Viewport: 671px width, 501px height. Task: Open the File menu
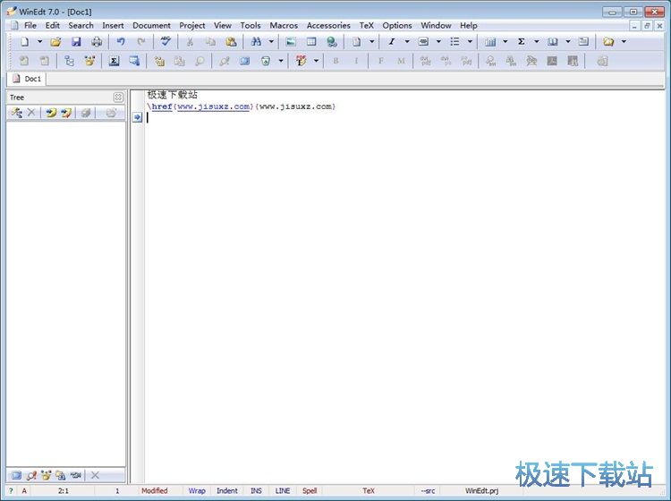point(30,26)
